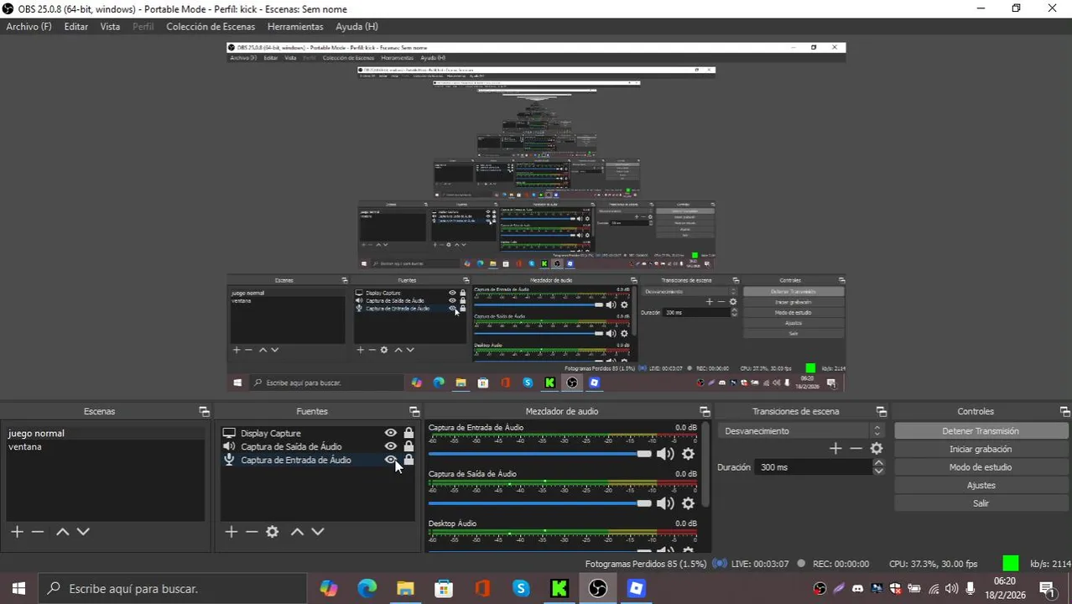
Task: Open Skype from taskbar
Action: pos(521,589)
